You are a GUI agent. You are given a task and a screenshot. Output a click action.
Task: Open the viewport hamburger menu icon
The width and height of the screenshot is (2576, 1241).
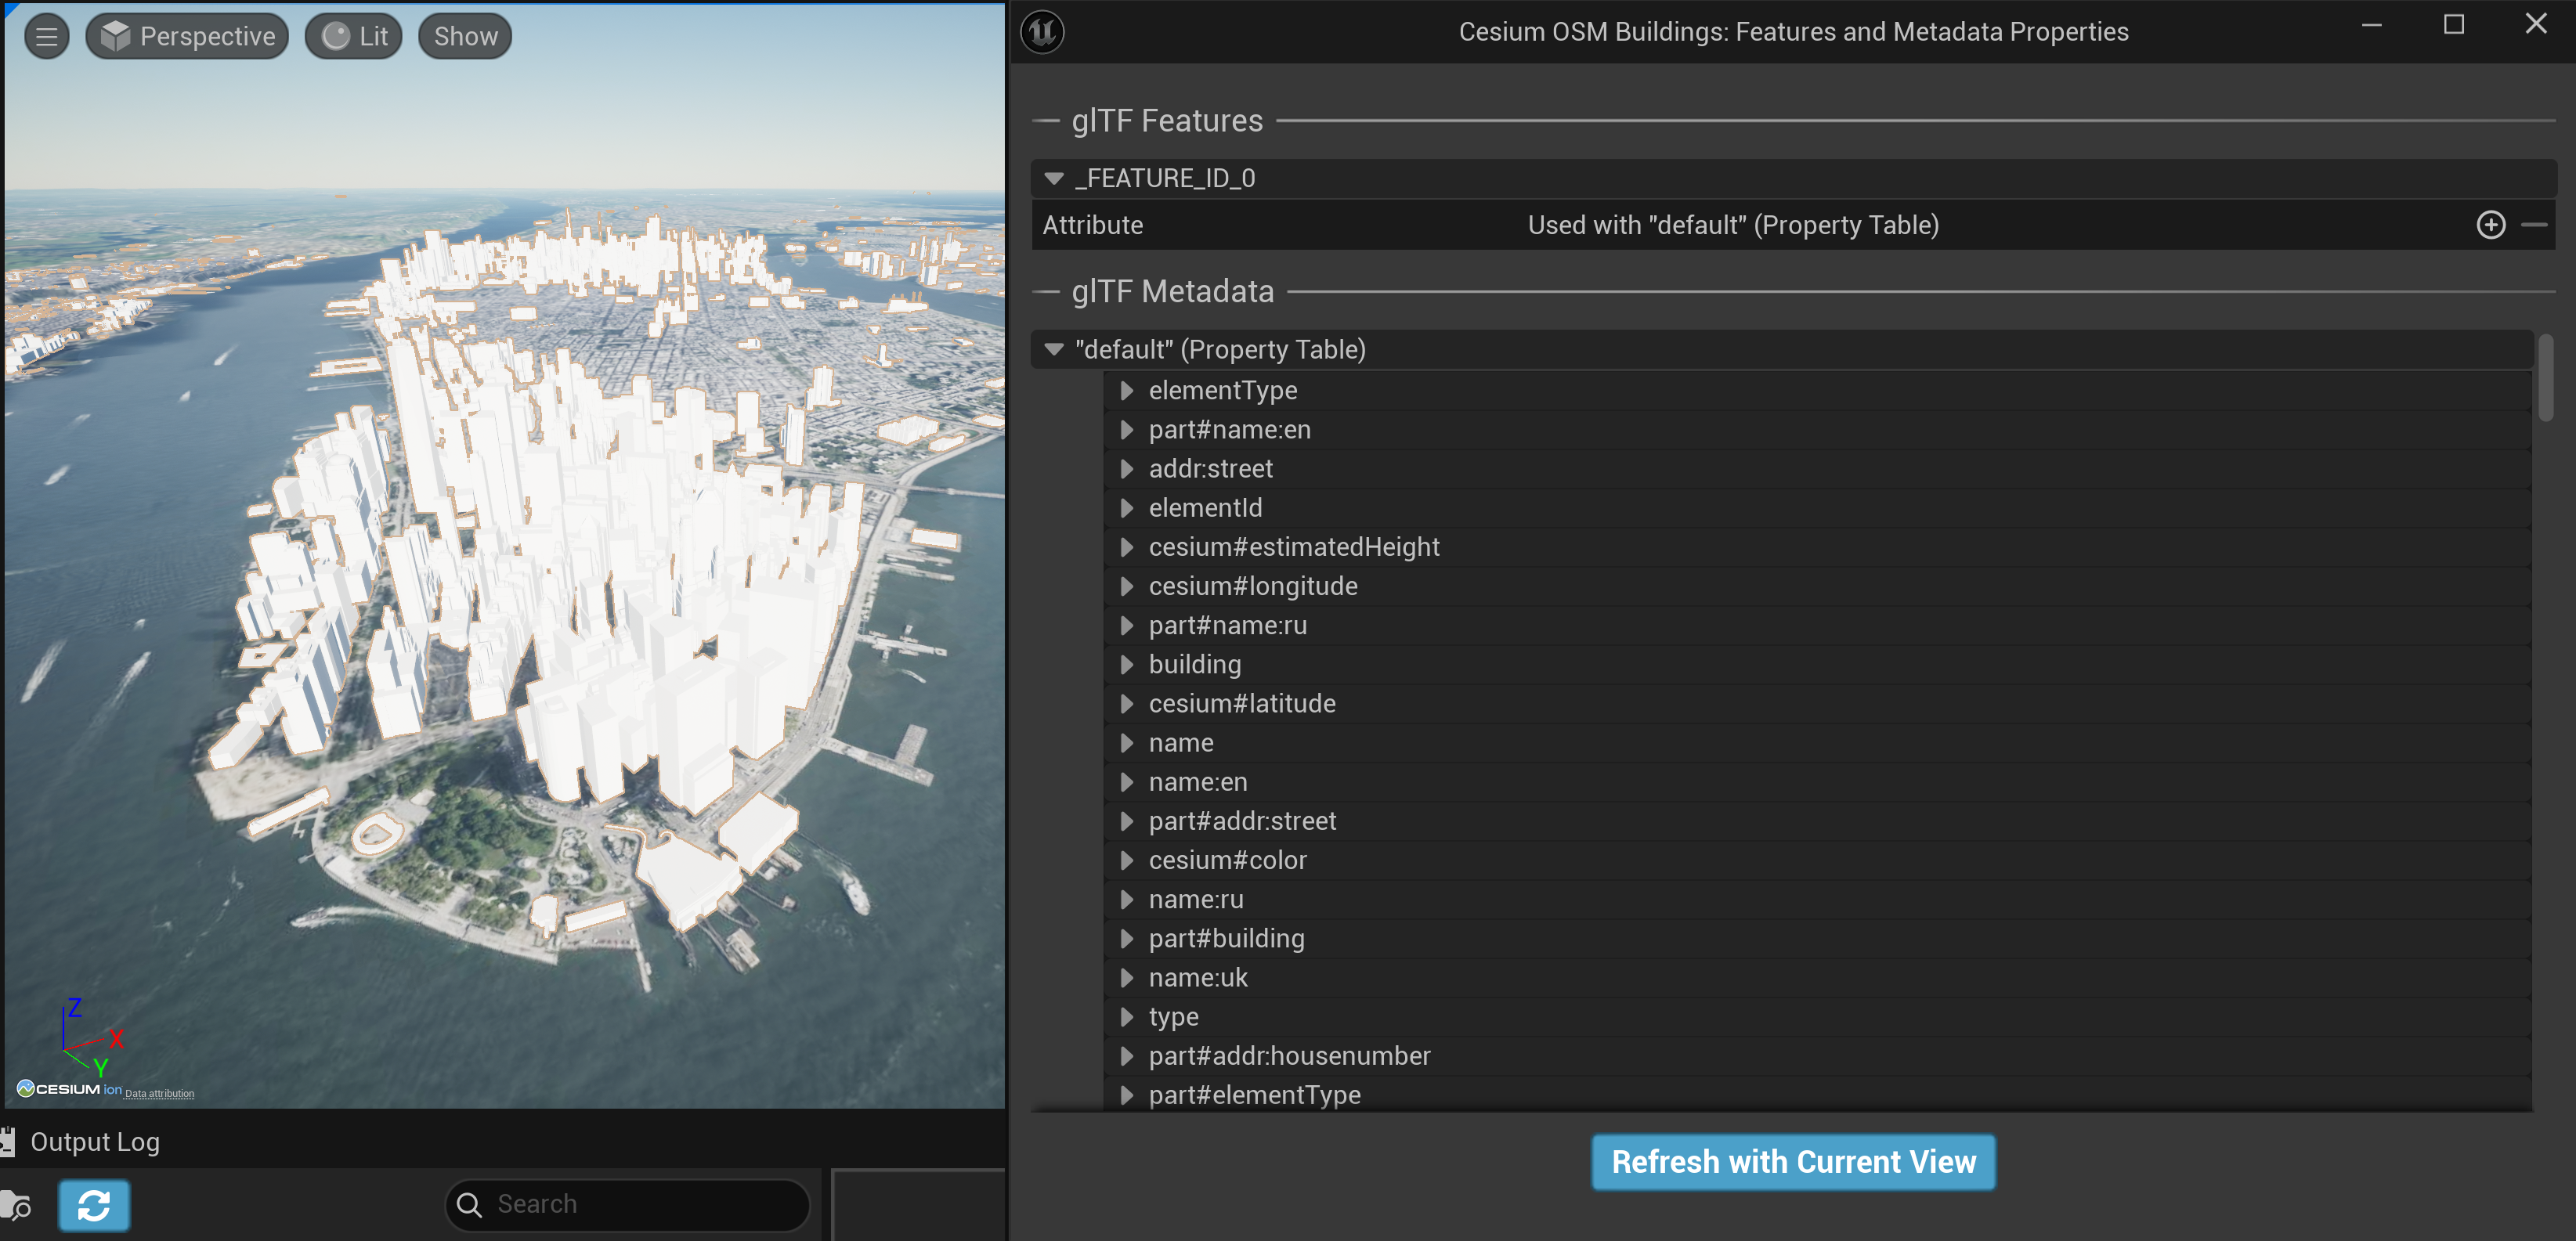click(46, 35)
